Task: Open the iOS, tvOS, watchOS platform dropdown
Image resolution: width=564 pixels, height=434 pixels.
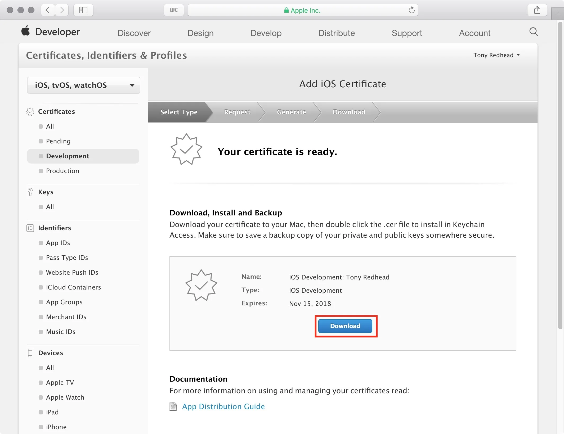Action: 83,85
